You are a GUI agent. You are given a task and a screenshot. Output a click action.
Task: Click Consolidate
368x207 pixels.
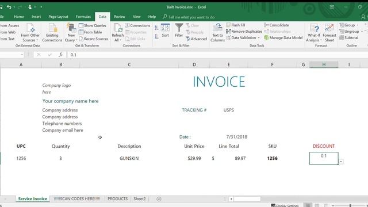(x=277, y=25)
